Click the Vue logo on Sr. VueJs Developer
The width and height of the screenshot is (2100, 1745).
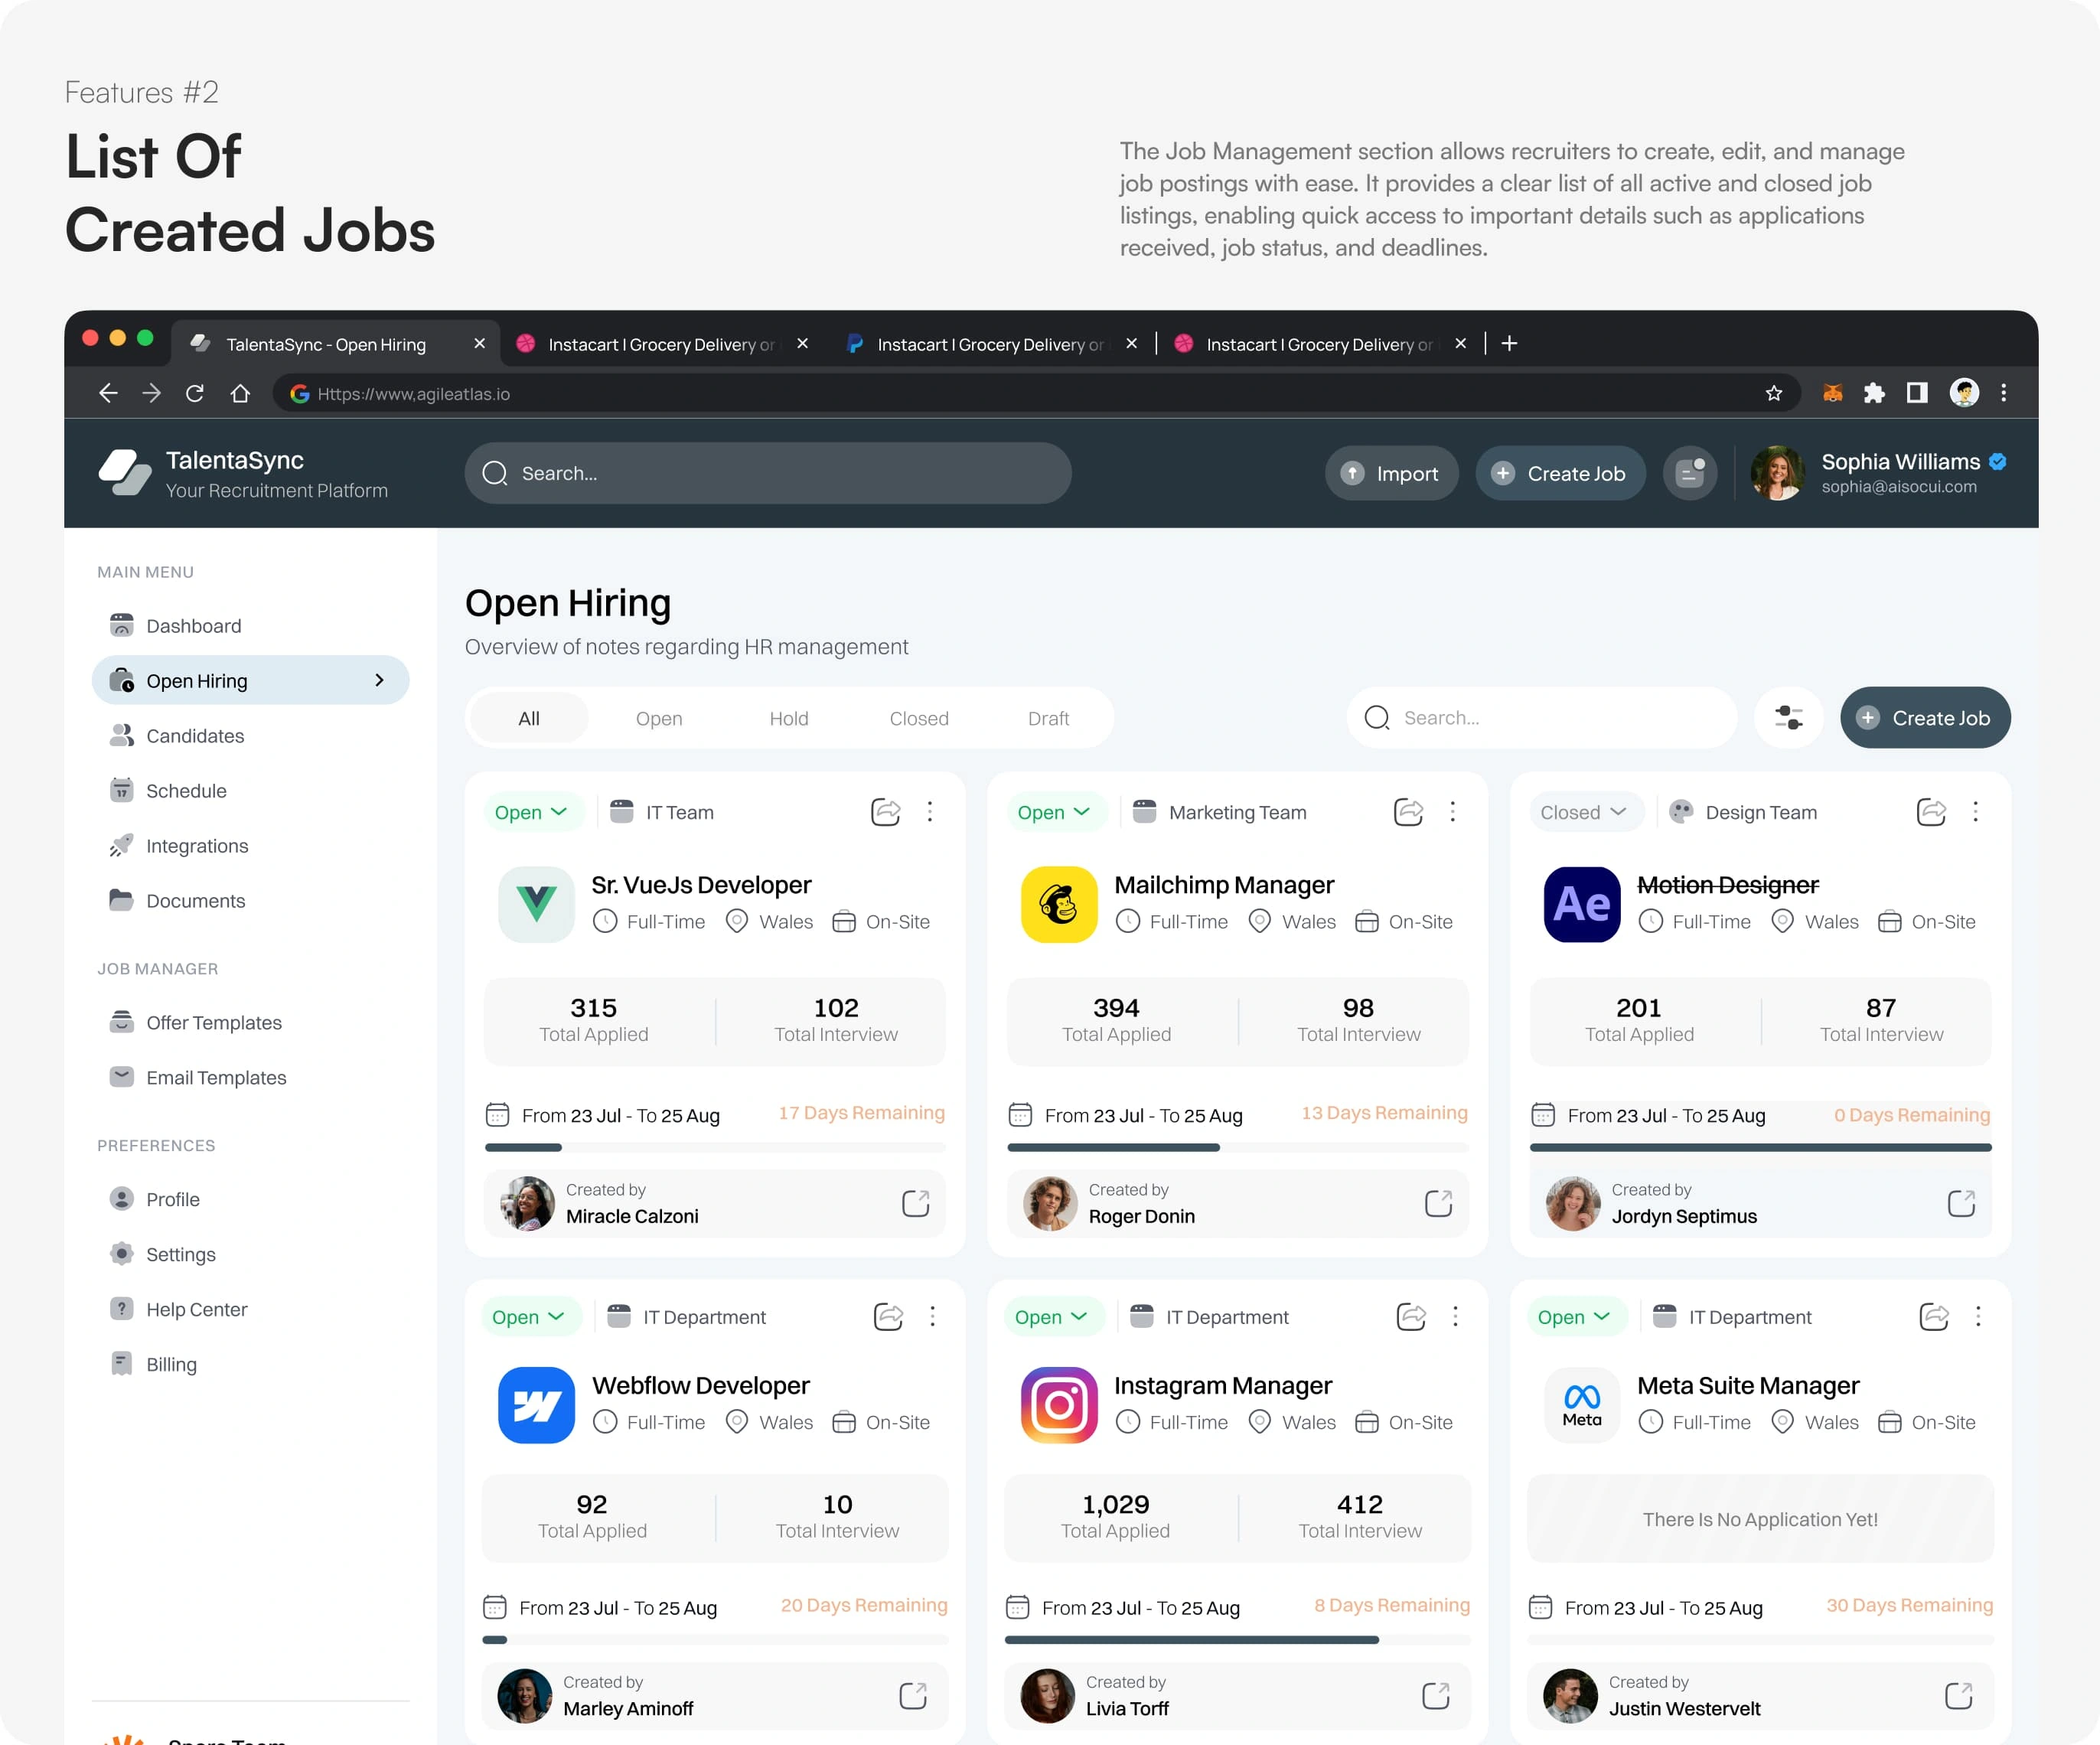pos(537,904)
